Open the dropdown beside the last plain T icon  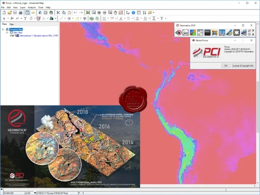point(166,18)
